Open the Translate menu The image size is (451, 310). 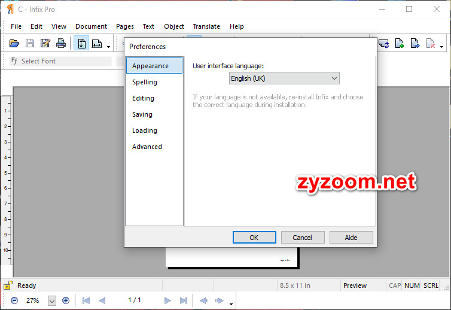[206, 26]
